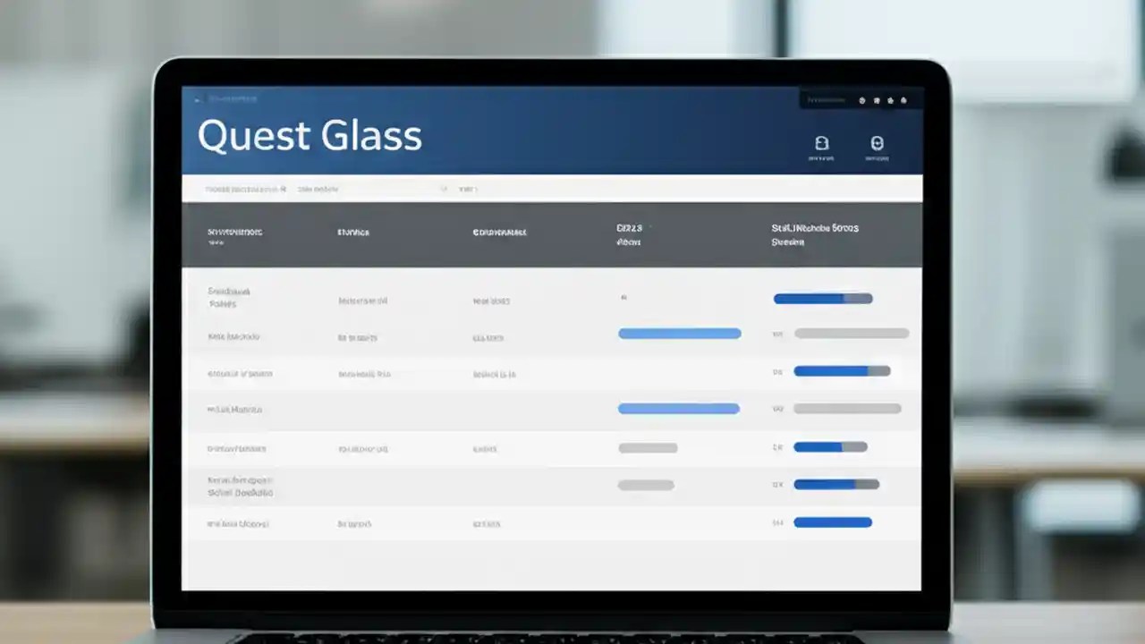Toggle the gray status pill on the sixth row
Image resolution: width=1145 pixels, height=644 pixels.
(x=645, y=485)
